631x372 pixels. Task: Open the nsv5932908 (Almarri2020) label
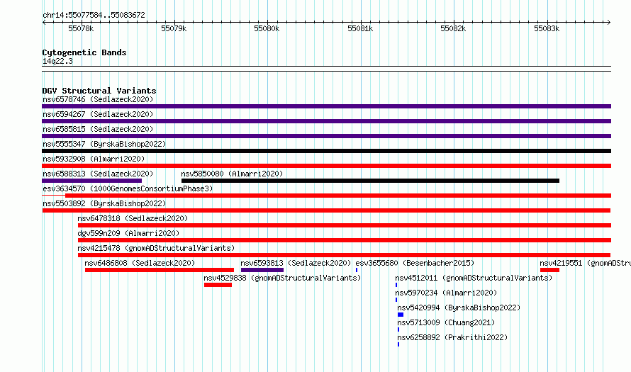(94, 159)
